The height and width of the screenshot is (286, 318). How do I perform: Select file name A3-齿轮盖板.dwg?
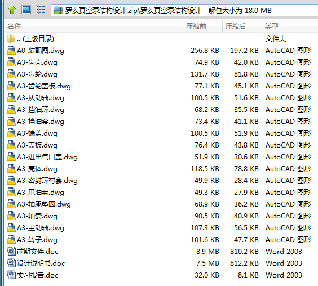tap(44, 86)
